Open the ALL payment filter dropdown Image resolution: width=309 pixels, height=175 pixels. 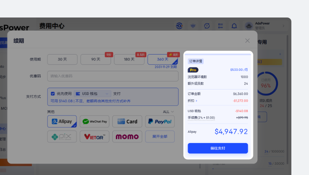[x=168, y=112]
